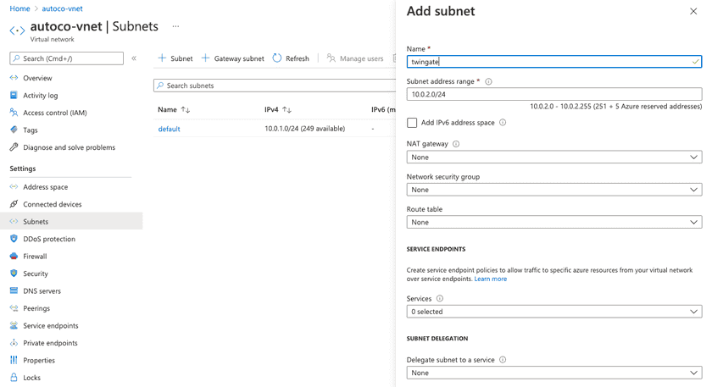The height and width of the screenshot is (387, 712).
Task: Collapse the sidebar with double chevron icon
Action: tap(134, 58)
